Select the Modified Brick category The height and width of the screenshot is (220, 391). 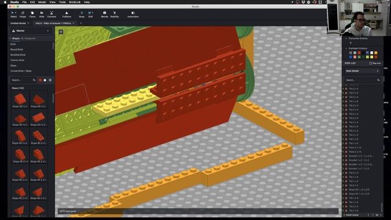(x=18, y=55)
